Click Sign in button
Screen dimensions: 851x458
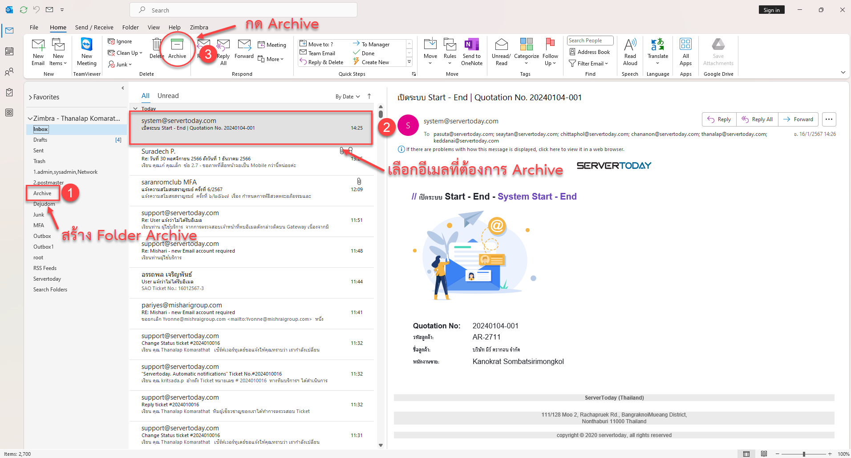[x=771, y=10]
